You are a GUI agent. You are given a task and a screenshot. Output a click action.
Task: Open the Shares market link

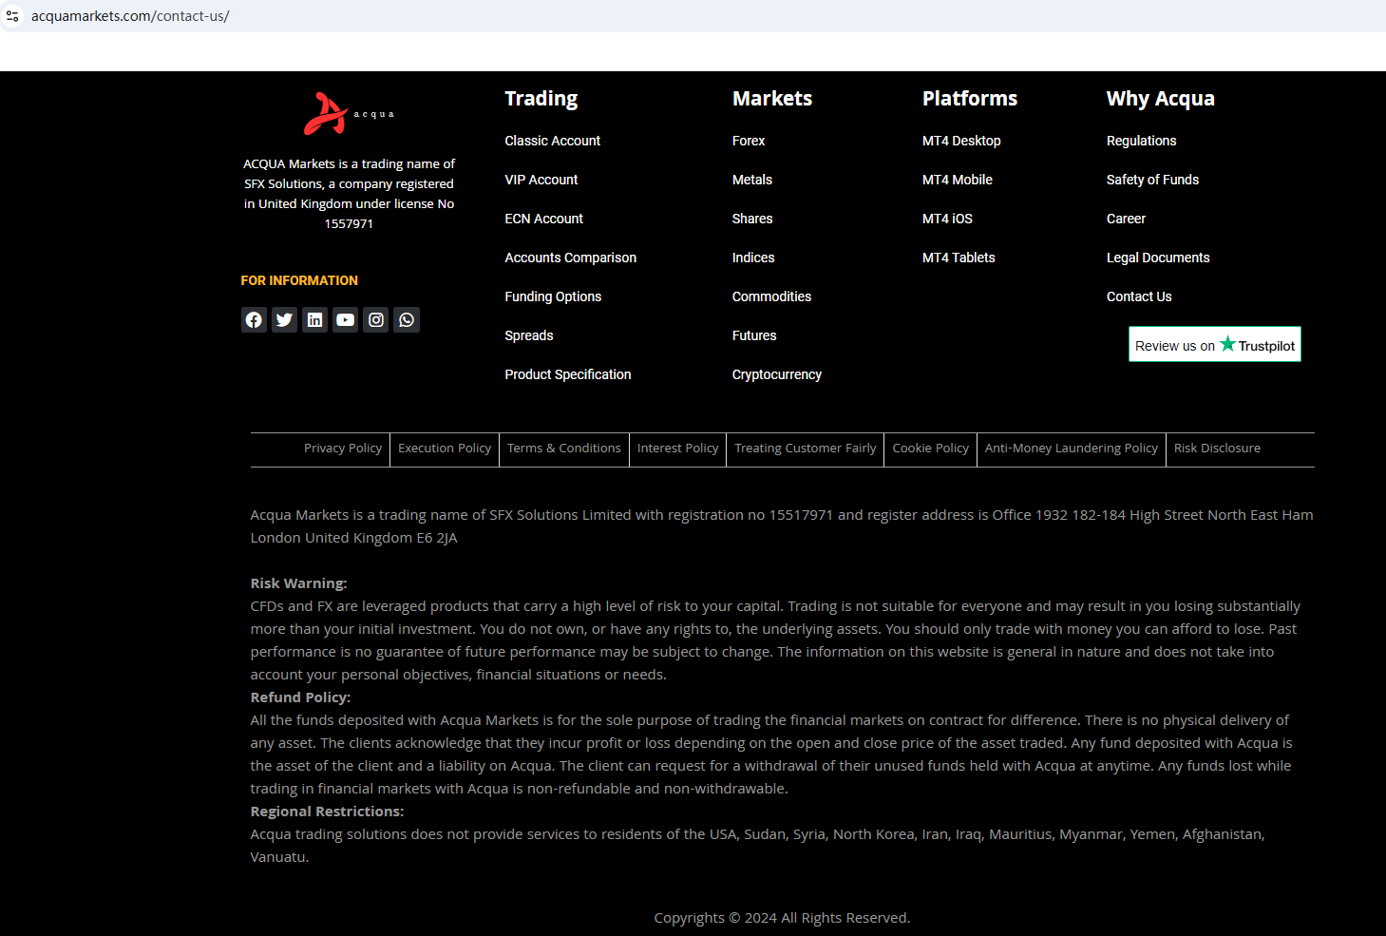point(752,219)
